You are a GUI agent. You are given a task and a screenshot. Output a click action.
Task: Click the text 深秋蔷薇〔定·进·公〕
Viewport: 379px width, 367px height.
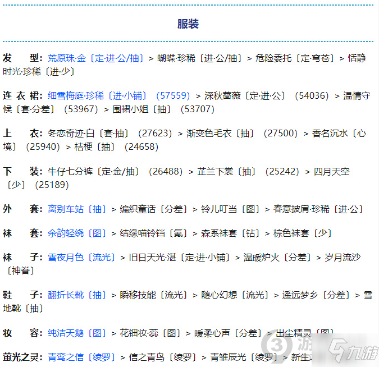[x=245, y=95]
